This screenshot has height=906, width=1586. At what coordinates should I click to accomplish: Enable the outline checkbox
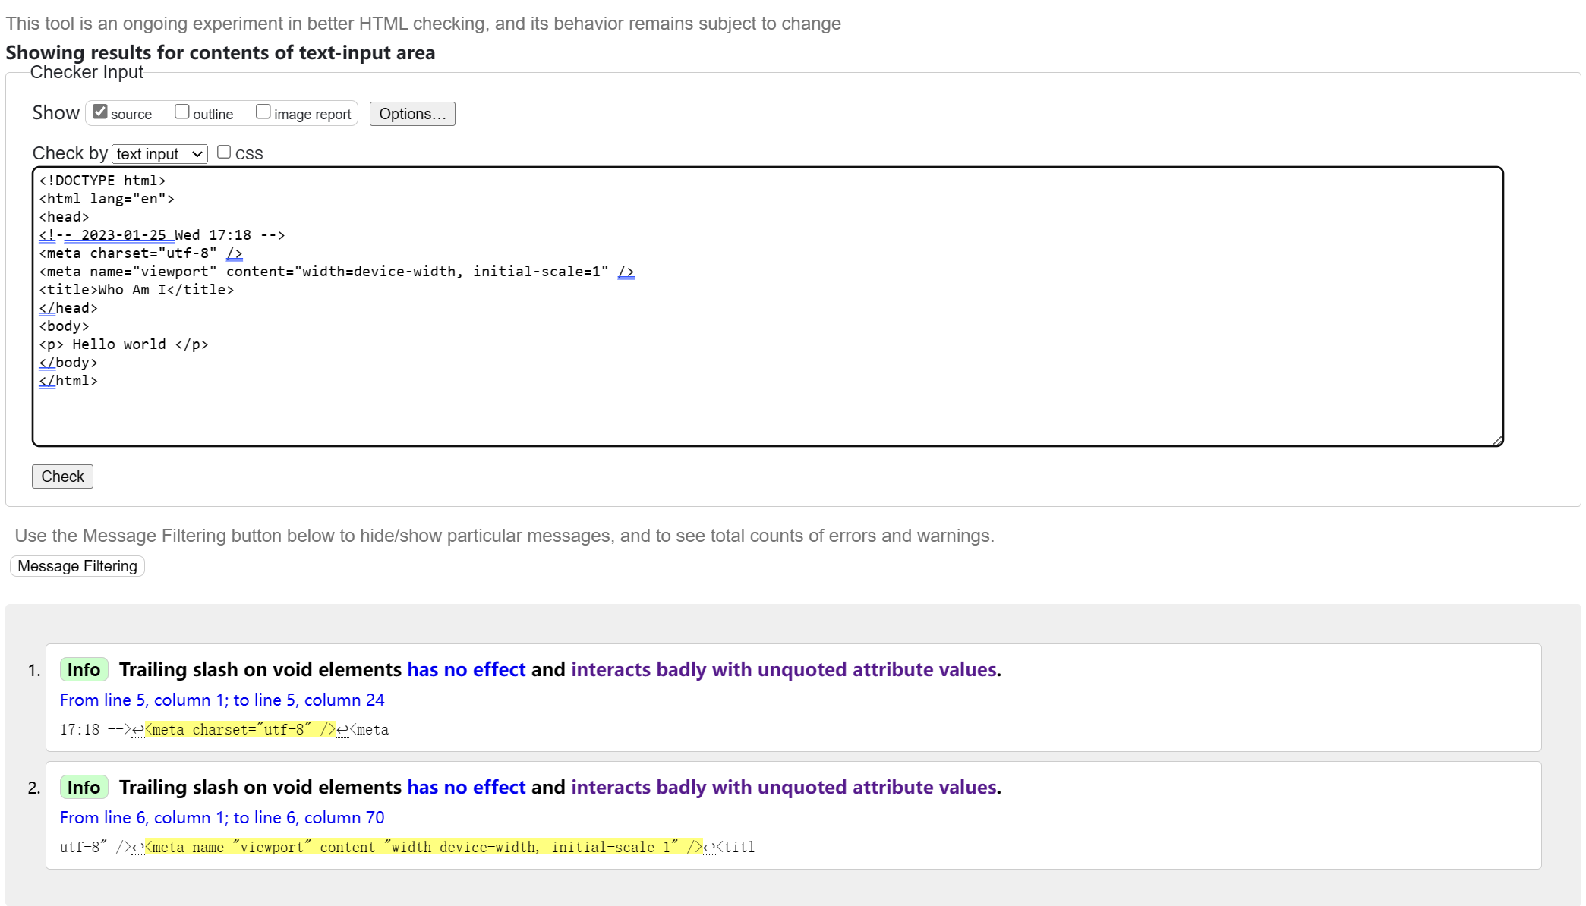[x=182, y=112]
